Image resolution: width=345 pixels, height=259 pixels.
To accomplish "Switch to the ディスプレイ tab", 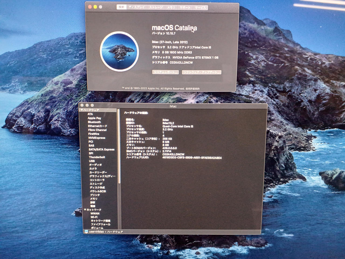I will point(137,7).
